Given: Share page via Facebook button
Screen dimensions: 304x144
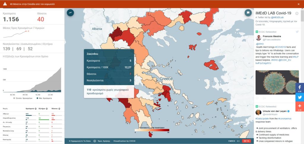Looking at the screenshot, I should (300, 88).
